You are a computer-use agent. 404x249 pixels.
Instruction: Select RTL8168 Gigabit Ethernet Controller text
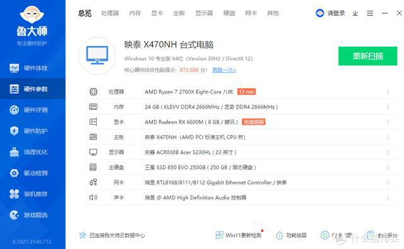pyautogui.click(x=216, y=183)
